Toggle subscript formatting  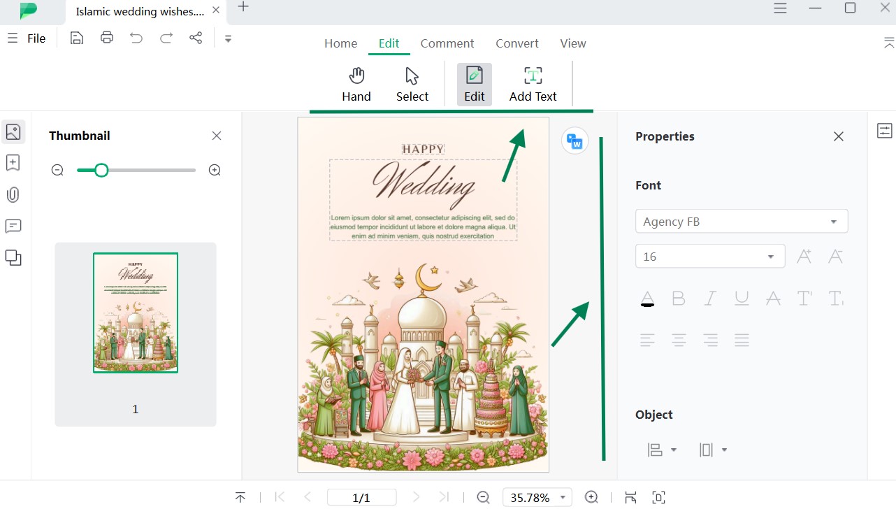point(836,299)
